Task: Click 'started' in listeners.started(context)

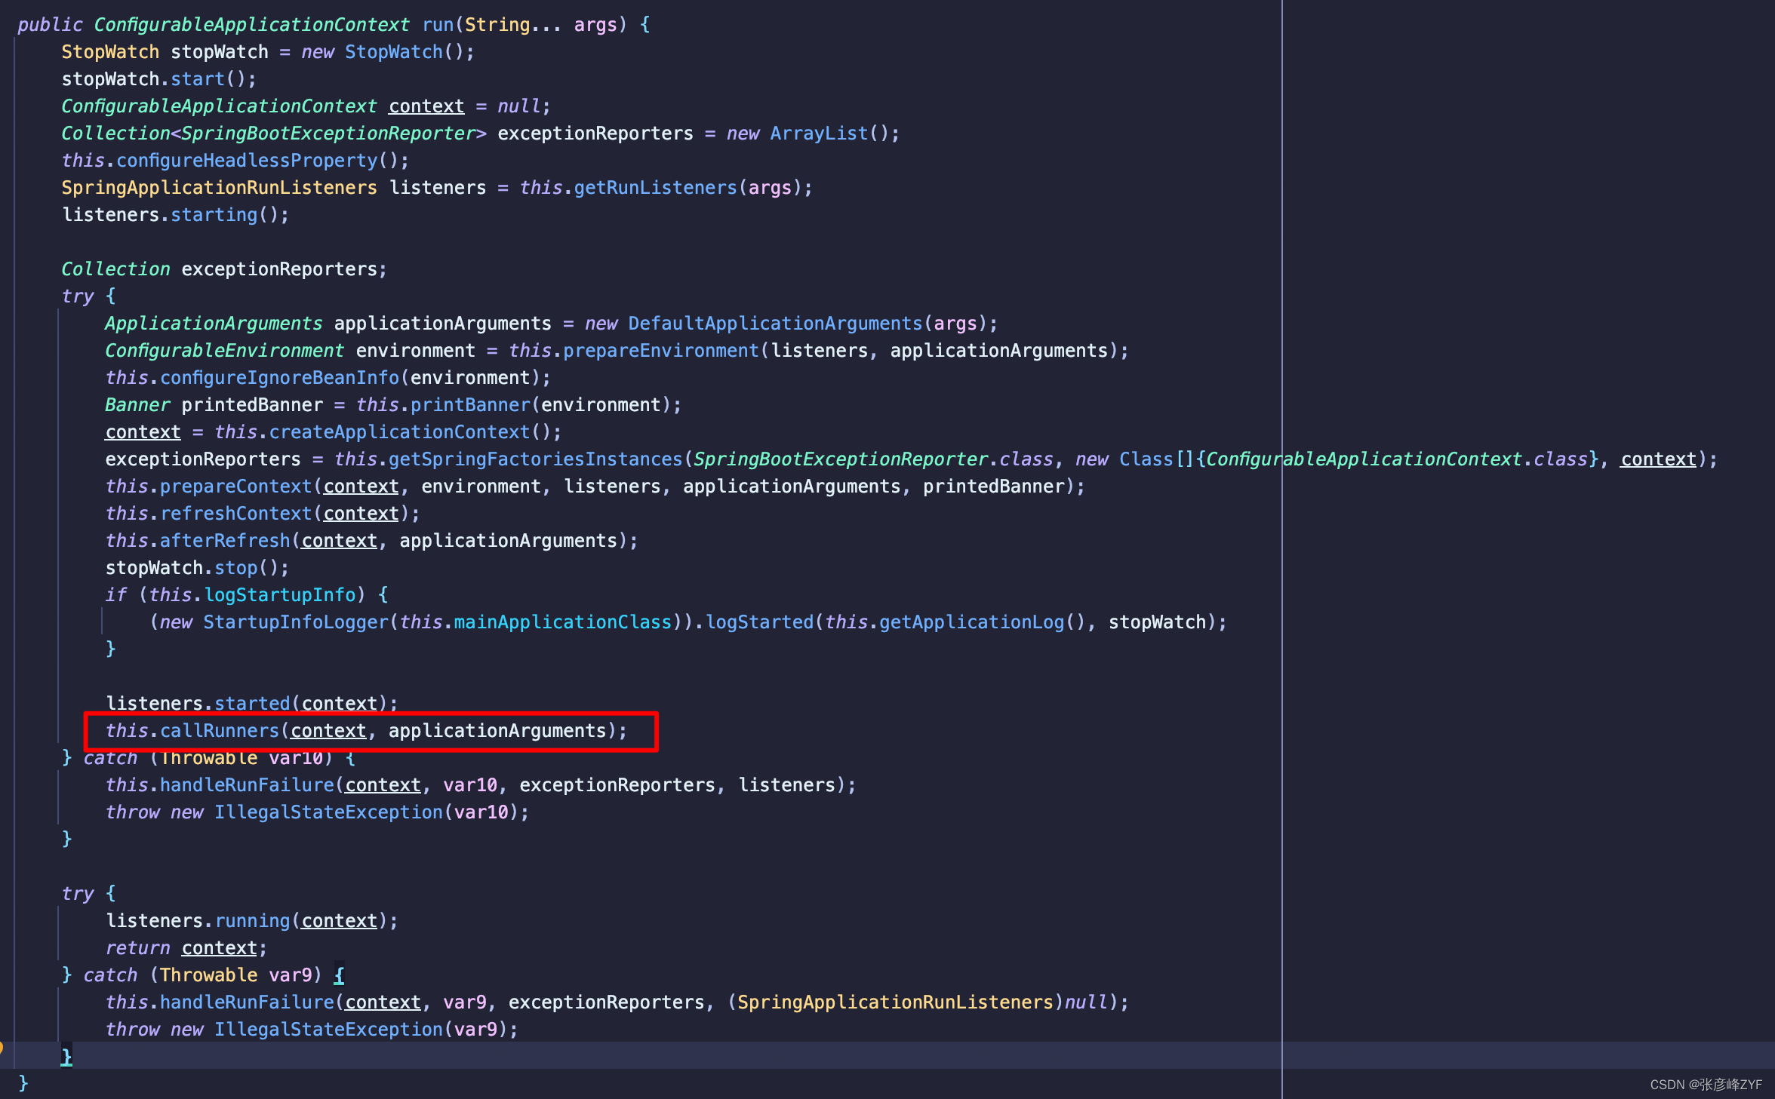Action: tap(252, 704)
